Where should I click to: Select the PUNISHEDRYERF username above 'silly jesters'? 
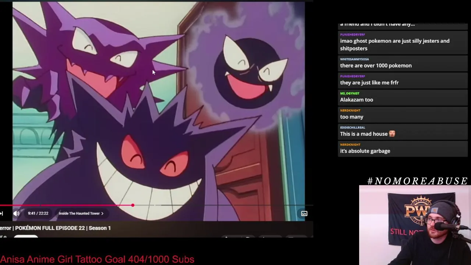point(352,35)
